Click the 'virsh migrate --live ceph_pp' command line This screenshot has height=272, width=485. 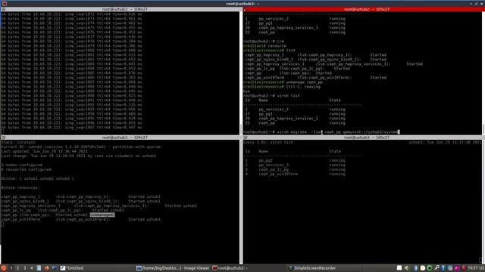[x=321, y=132]
